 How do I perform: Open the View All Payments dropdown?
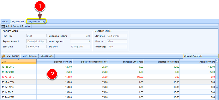tap(201, 56)
